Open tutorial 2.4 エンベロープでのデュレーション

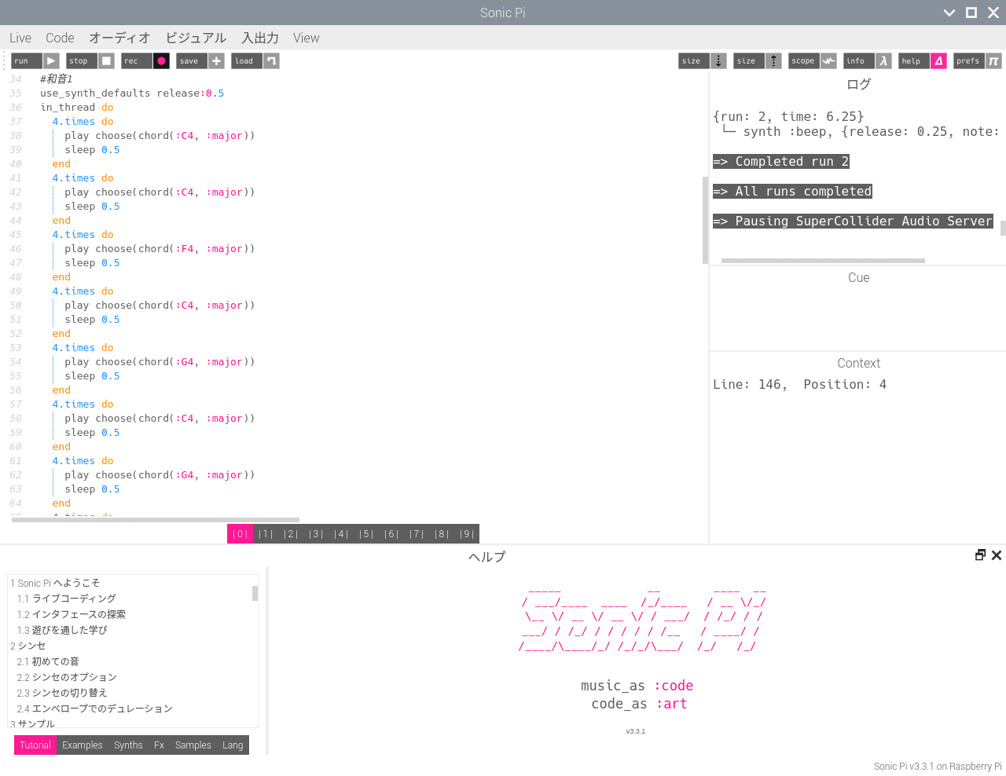[x=94, y=708]
